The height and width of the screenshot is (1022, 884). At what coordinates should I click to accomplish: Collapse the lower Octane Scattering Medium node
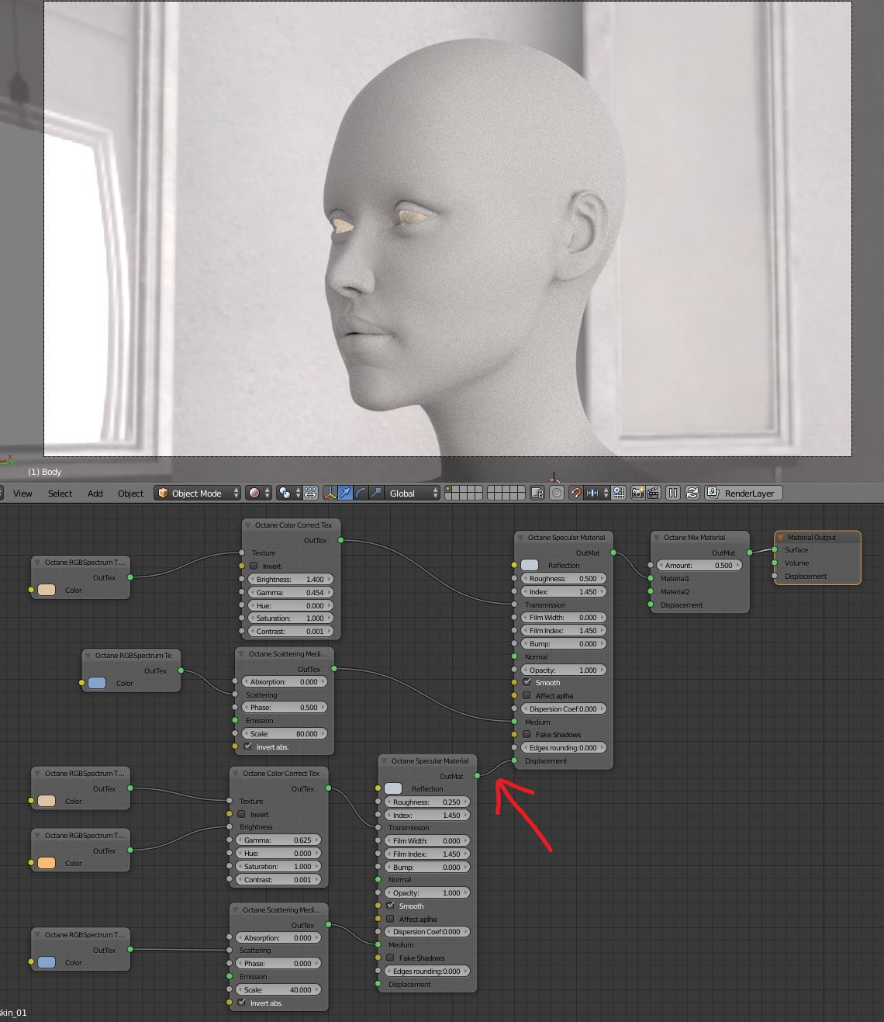coord(236,910)
